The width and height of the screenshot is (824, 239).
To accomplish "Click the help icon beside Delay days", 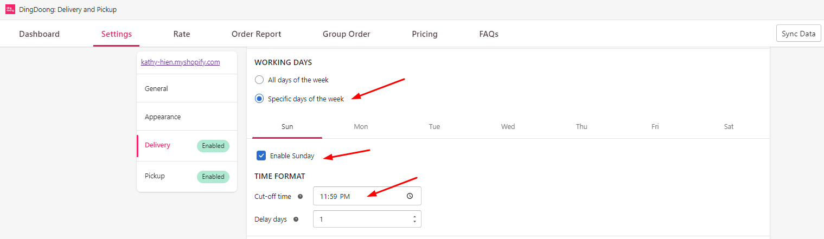I will point(296,219).
